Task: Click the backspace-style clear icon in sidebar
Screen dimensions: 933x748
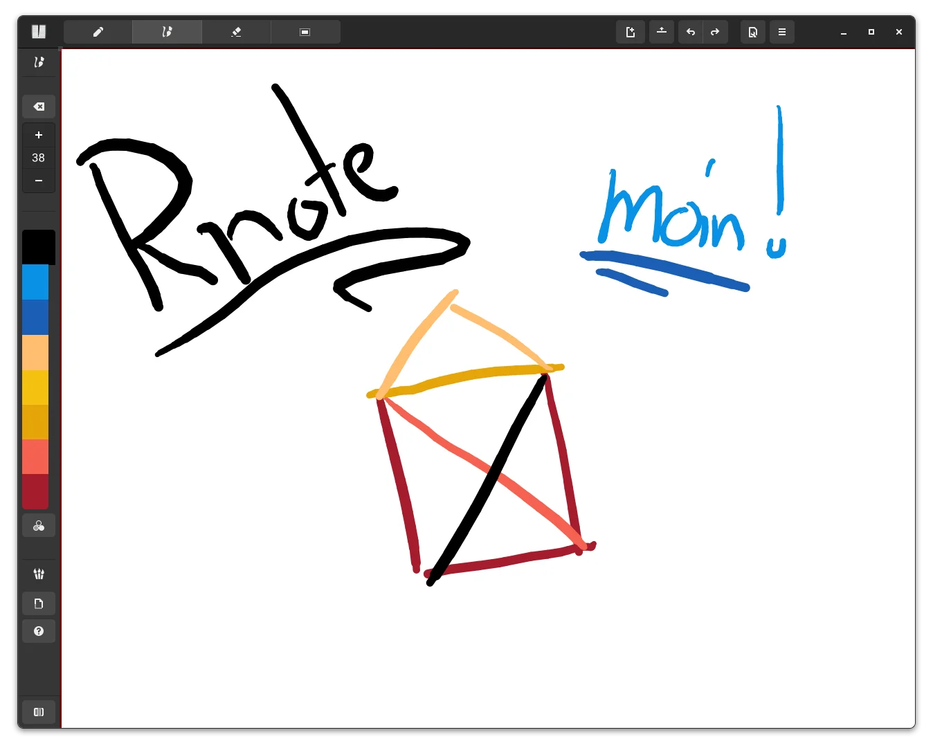Action: [x=39, y=107]
